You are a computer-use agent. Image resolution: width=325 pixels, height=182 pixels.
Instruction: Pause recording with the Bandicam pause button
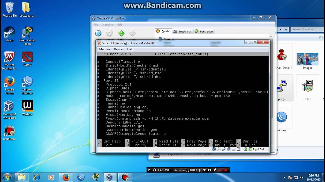[220, 170]
